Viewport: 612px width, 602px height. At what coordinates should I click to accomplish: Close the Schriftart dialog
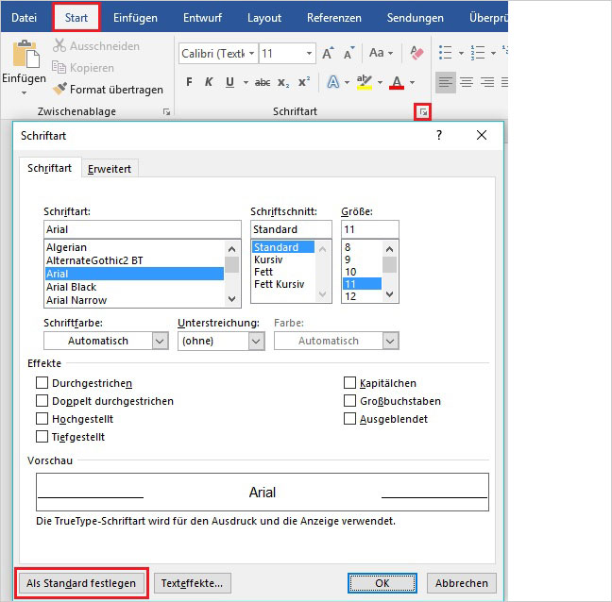coord(482,135)
